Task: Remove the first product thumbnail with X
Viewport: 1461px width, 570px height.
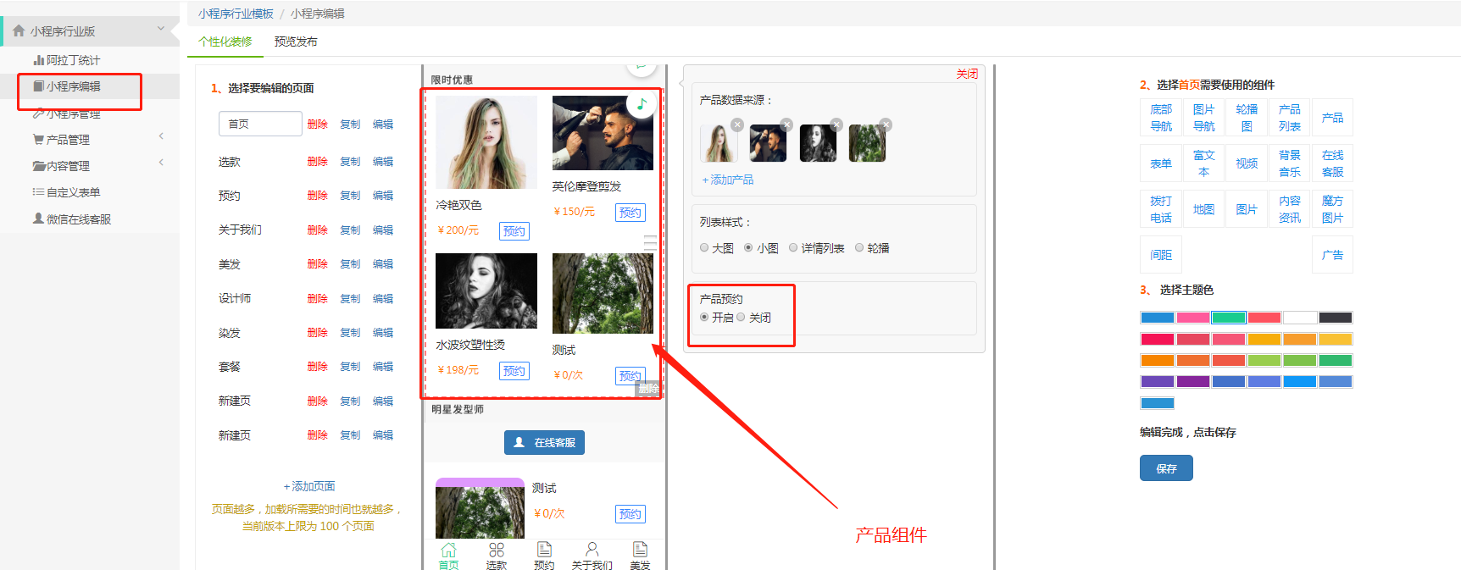Action: pos(737,125)
